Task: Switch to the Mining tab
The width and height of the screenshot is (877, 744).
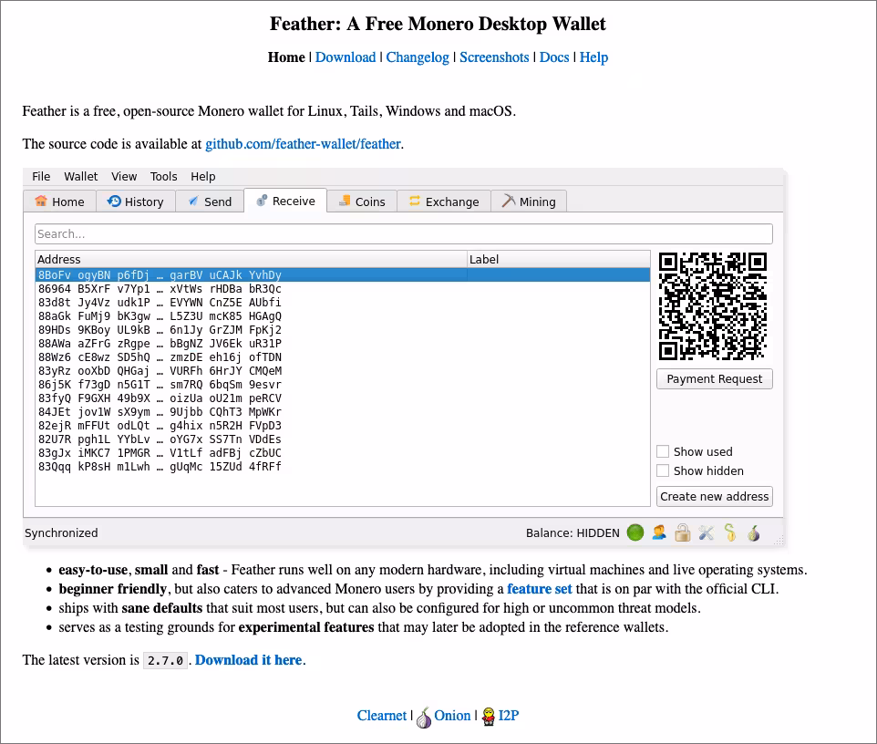Action: [x=529, y=201]
